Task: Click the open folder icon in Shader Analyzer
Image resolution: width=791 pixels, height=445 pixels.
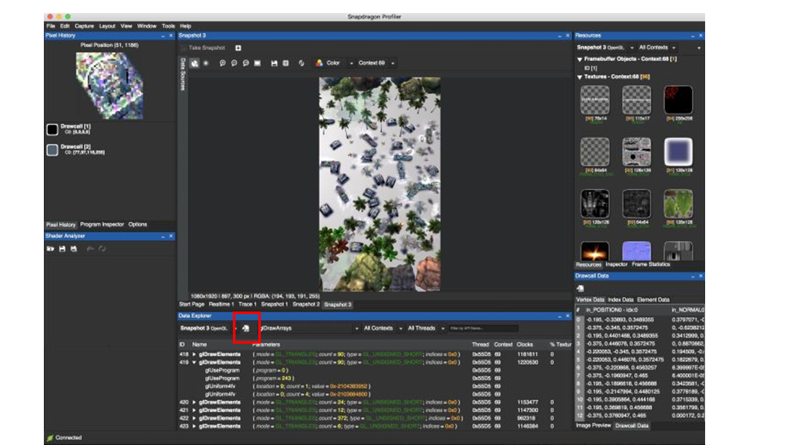Action: (x=51, y=248)
